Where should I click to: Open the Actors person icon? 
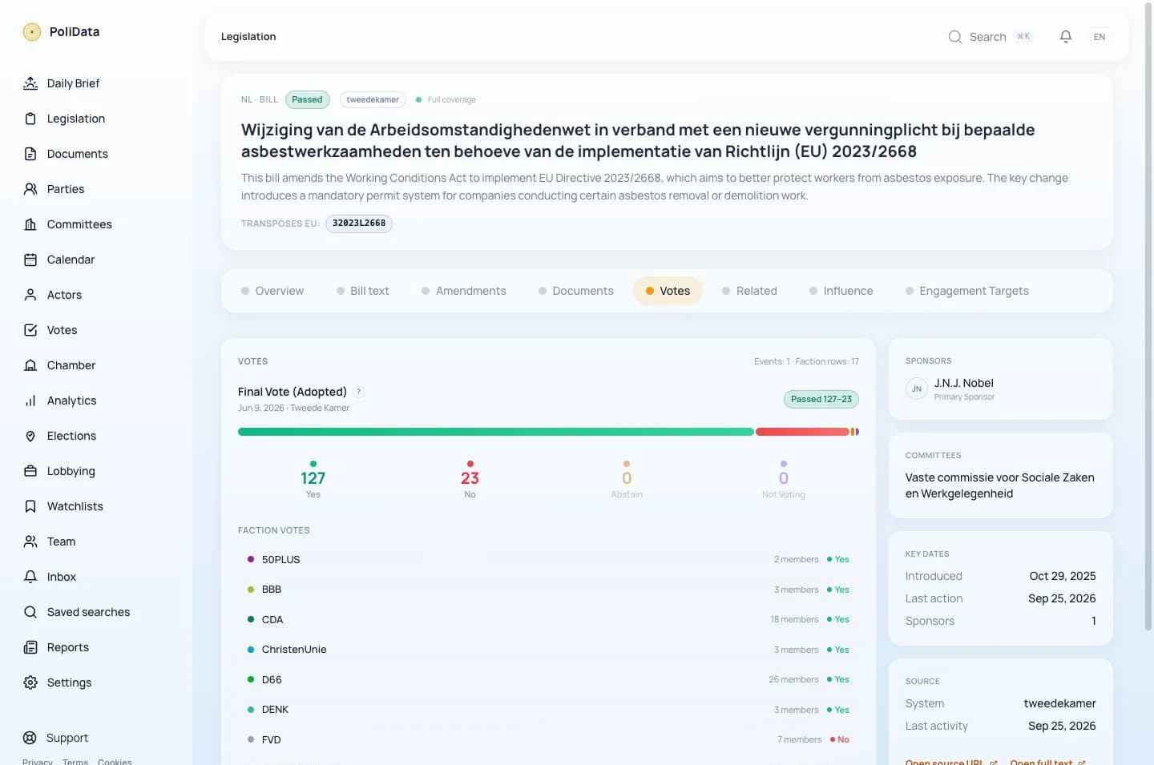coord(30,295)
